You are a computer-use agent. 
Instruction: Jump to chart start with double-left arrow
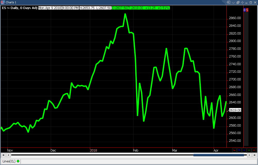pyautogui.click(x=3, y=155)
